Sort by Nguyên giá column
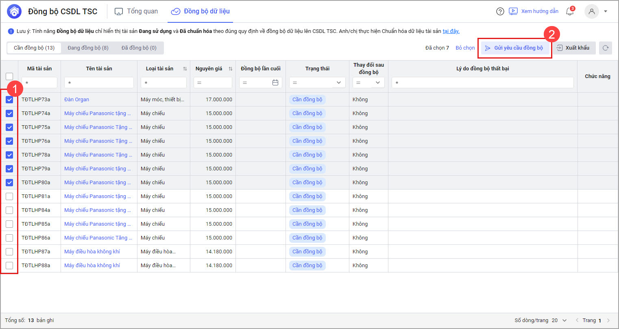The width and height of the screenshot is (619, 329). point(231,69)
